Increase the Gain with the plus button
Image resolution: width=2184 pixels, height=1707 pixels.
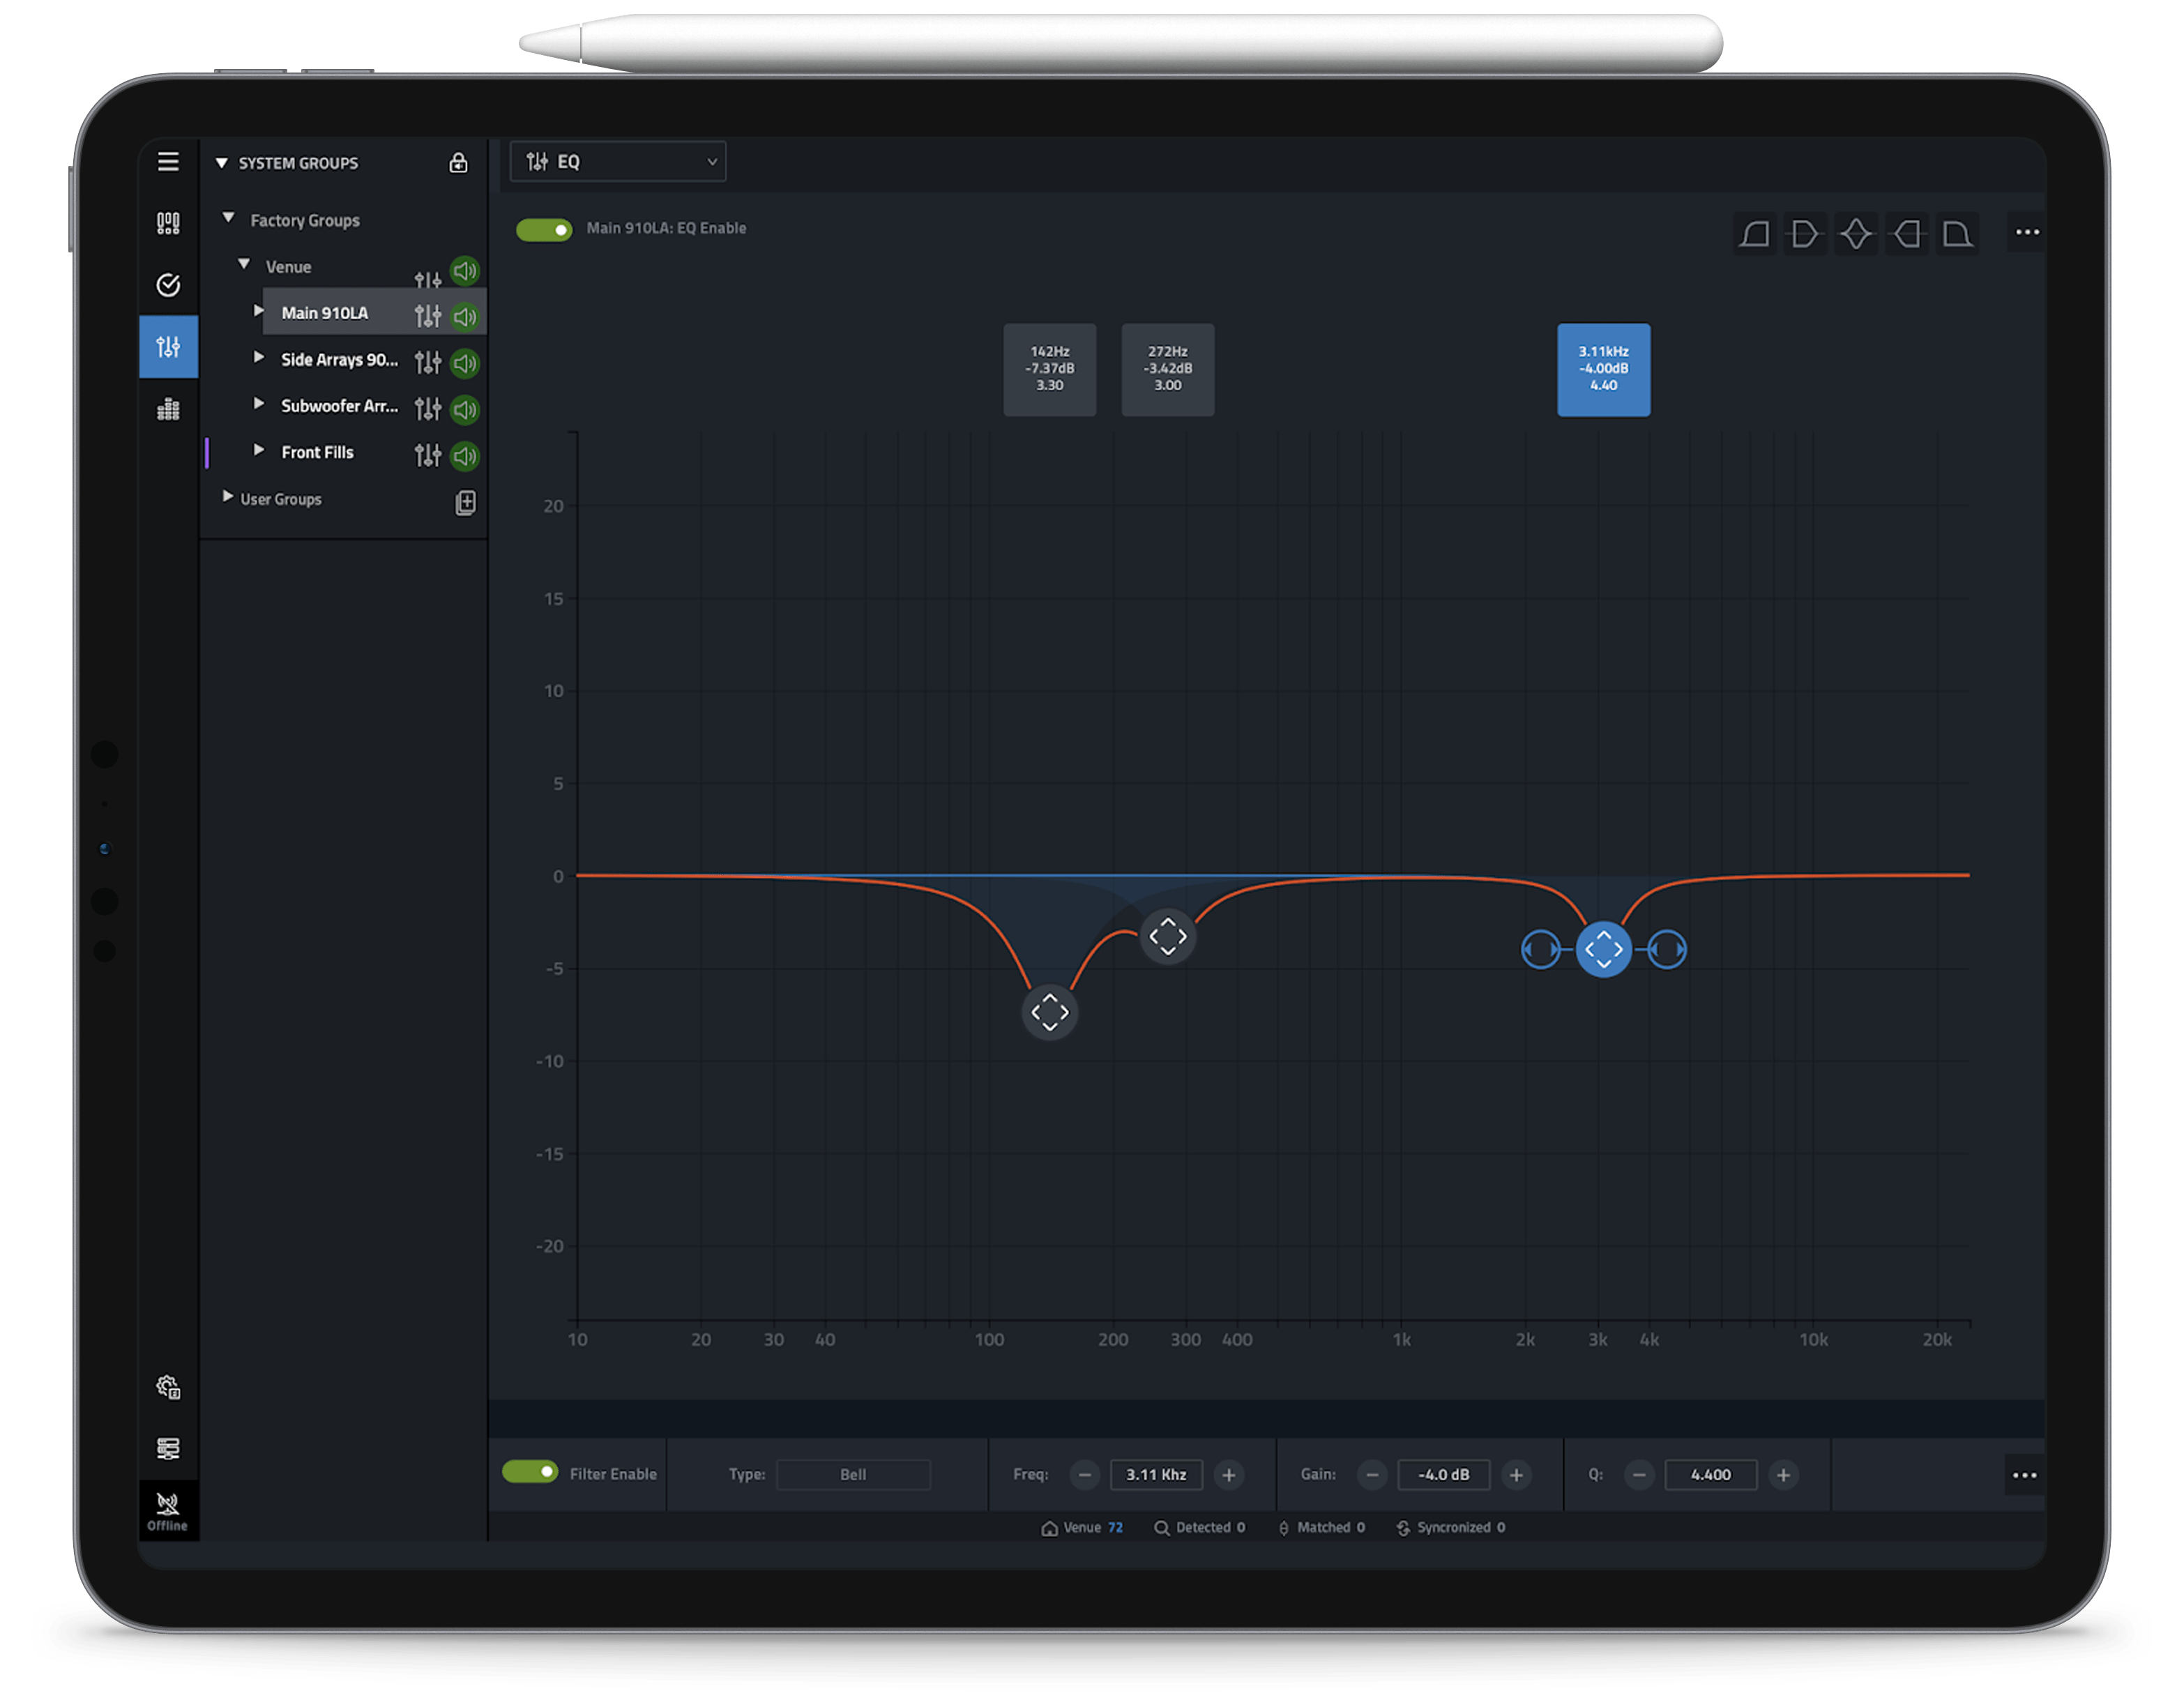click(1516, 1474)
